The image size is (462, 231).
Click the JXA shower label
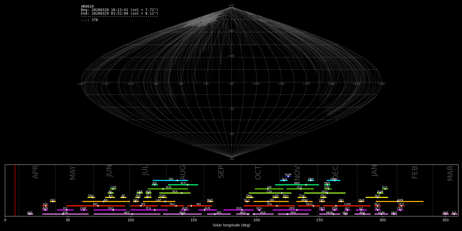[155, 183]
